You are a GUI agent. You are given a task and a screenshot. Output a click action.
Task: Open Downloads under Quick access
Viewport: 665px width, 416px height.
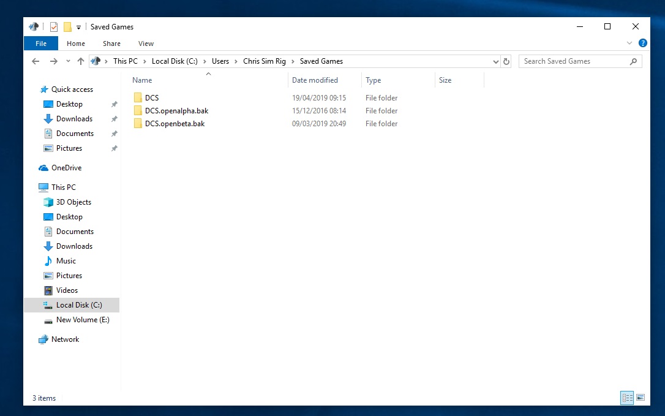(74, 119)
